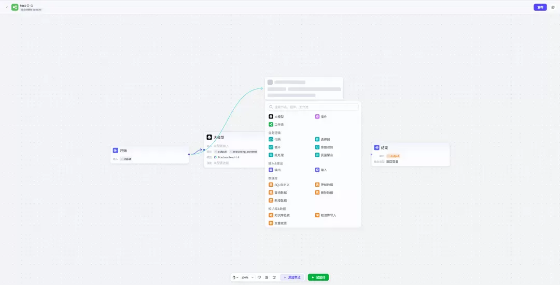Screen dimensions: 560x285
Task: Open the mouse interaction mode dropdown
Action: coord(235,277)
